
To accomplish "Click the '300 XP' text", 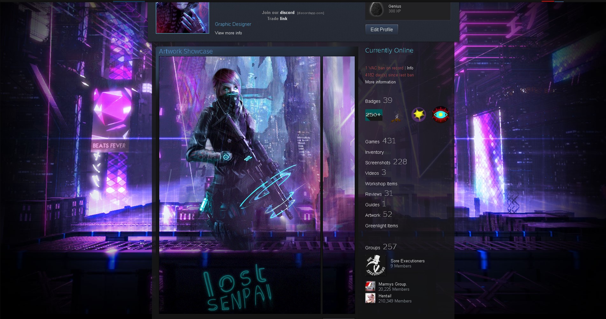I will [x=395, y=11].
